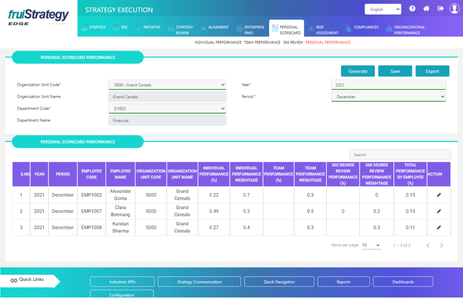Screen dimensions: 463x307
Task: Edit Clara Botmang's row with pencil icon
Action: tap(439, 211)
